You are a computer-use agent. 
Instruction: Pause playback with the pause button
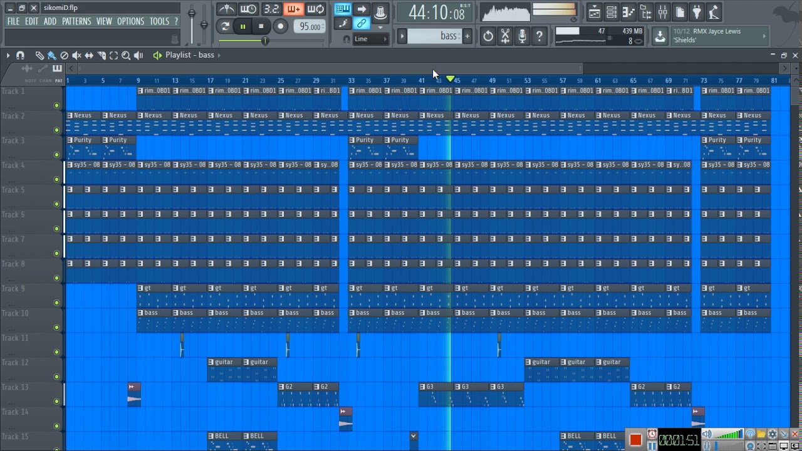pyautogui.click(x=242, y=26)
